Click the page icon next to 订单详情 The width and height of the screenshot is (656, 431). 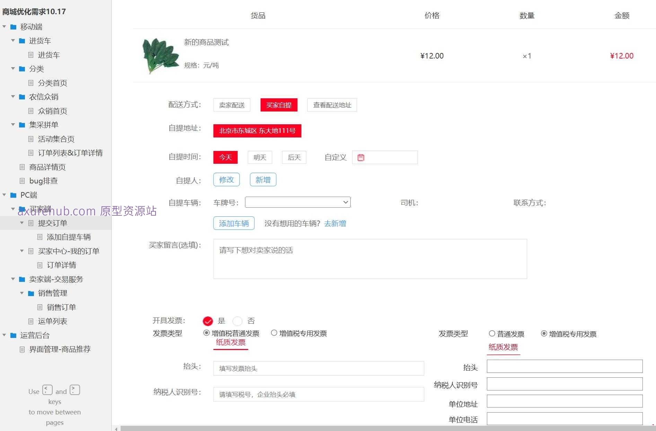[x=40, y=265]
